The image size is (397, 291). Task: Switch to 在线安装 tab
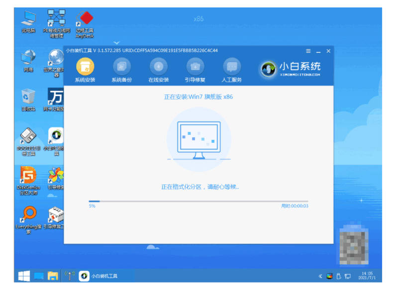(159, 70)
